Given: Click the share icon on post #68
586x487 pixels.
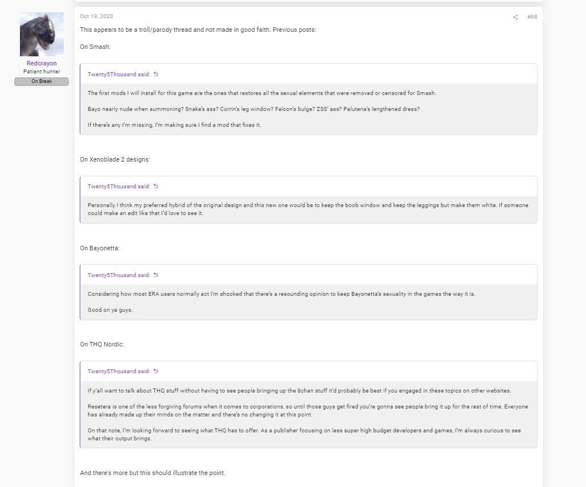Looking at the screenshot, I should (515, 17).
